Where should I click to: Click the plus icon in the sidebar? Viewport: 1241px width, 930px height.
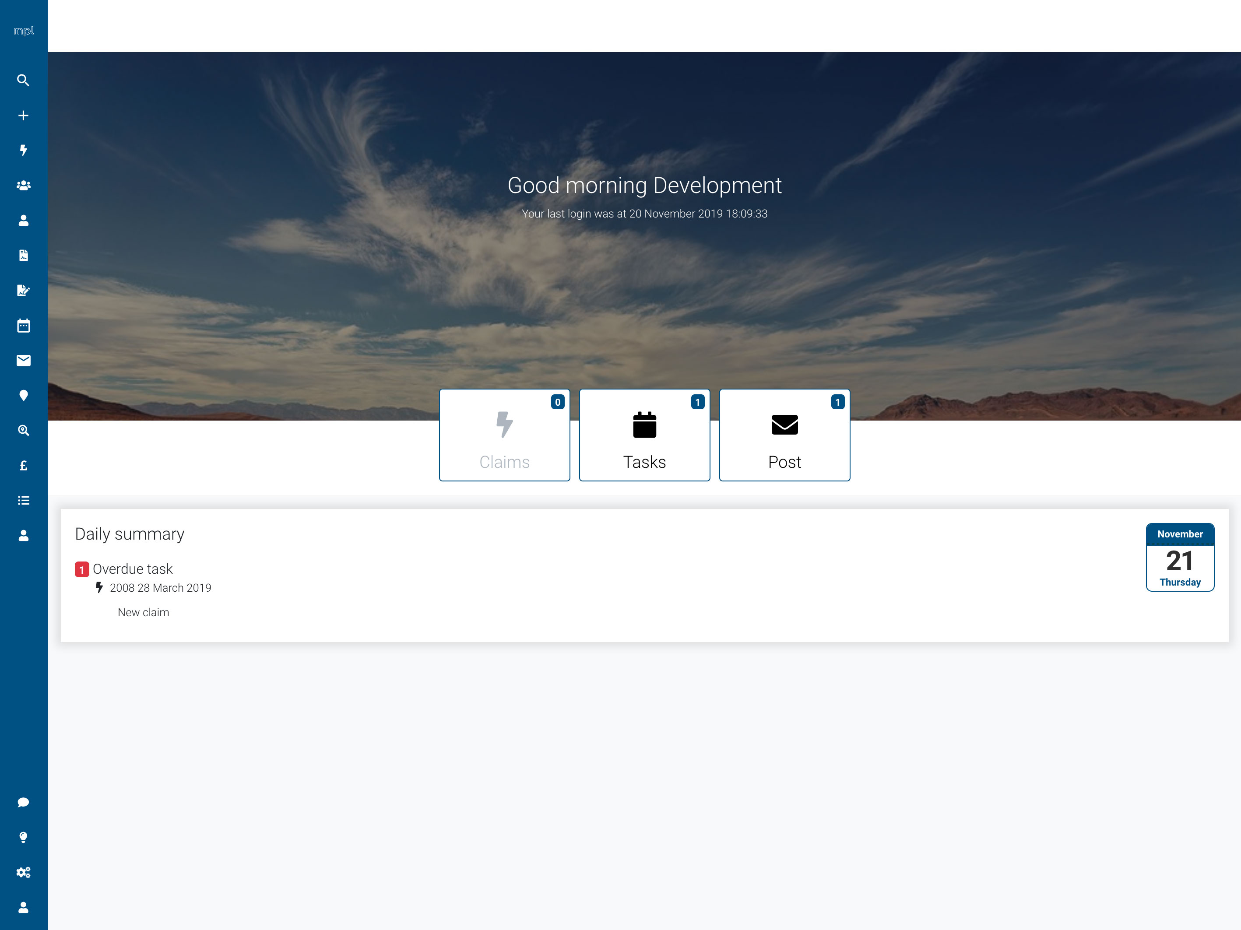(x=23, y=116)
